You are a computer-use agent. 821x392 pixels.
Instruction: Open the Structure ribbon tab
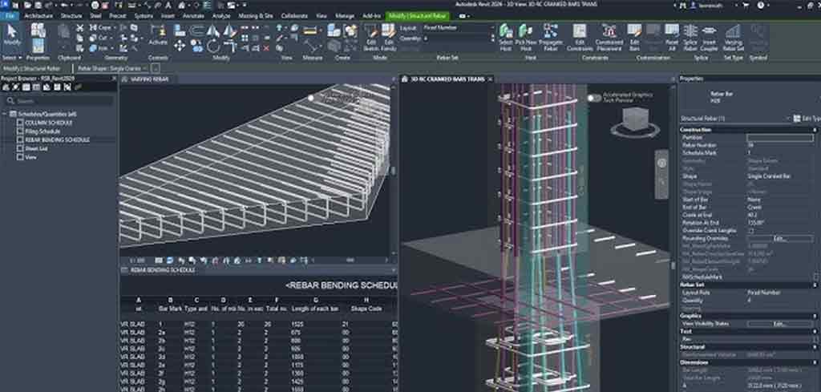pos(71,15)
